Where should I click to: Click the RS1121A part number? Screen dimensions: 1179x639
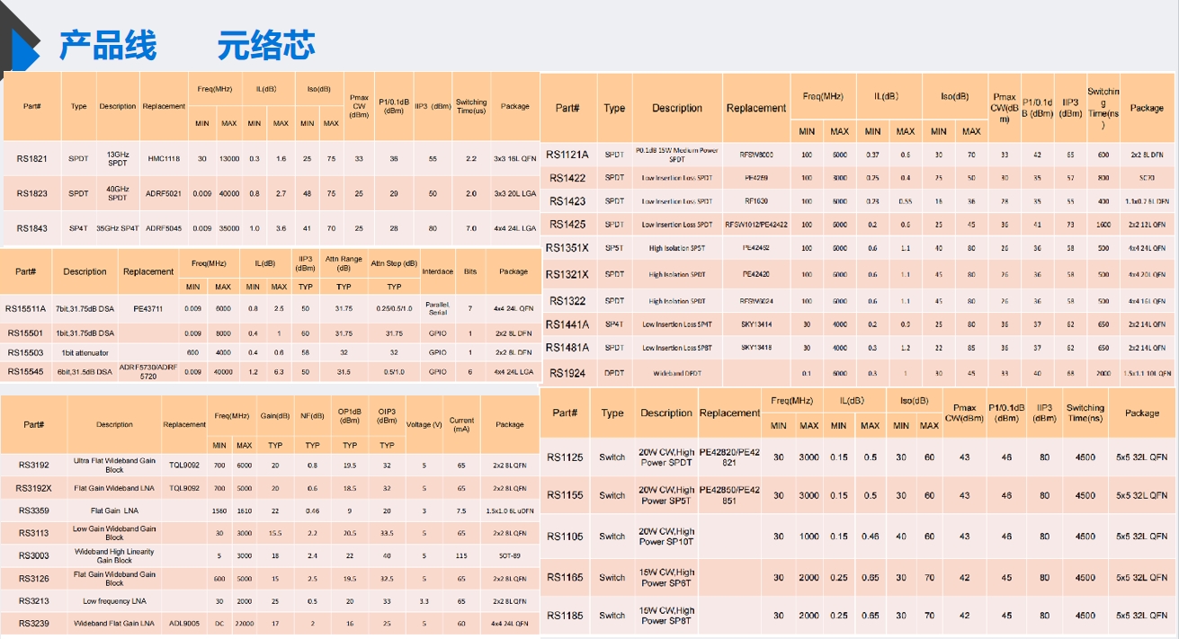(567, 155)
